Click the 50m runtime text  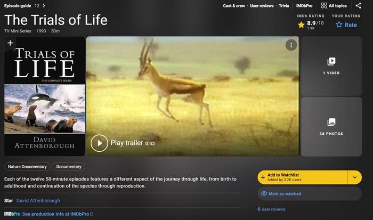[55, 31]
